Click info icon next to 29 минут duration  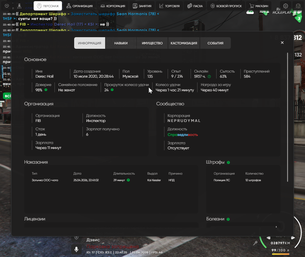pos(128,180)
